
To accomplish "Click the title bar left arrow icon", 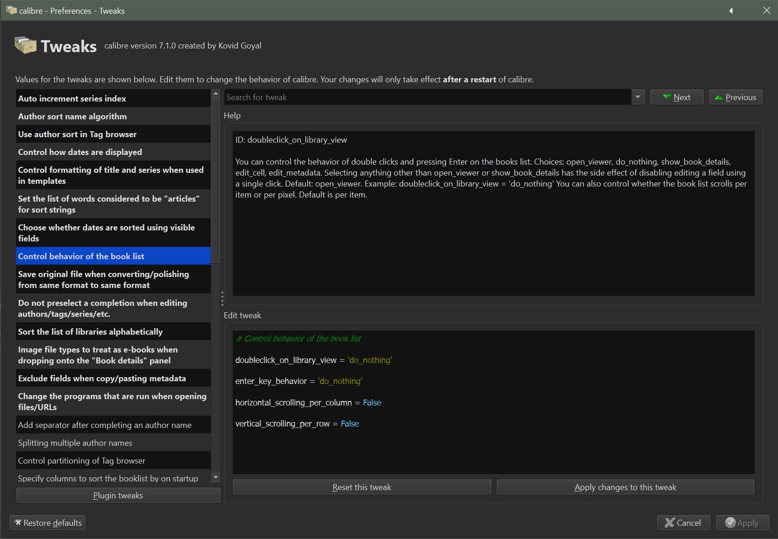I will pyautogui.click(x=731, y=11).
